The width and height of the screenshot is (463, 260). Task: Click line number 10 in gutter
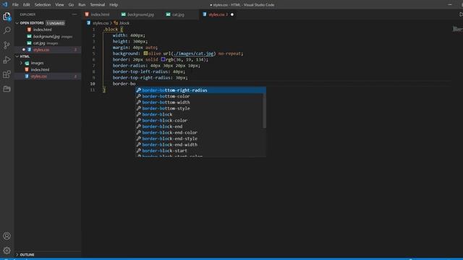(x=93, y=84)
